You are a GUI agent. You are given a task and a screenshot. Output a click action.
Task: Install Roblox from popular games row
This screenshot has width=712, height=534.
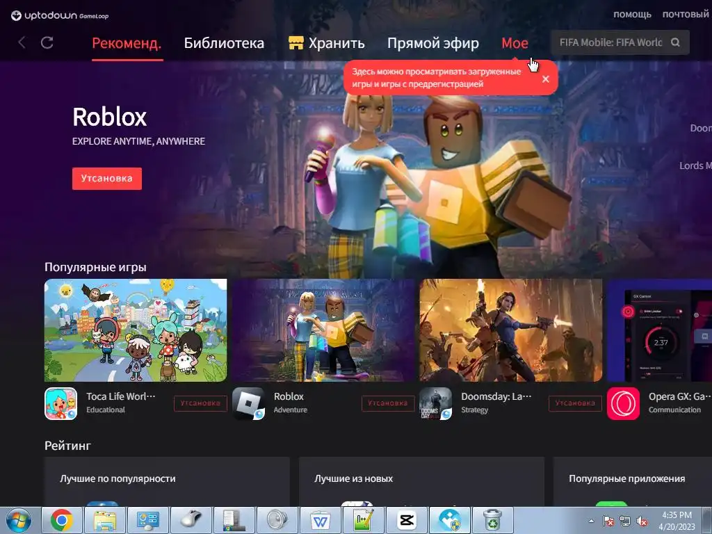click(388, 403)
